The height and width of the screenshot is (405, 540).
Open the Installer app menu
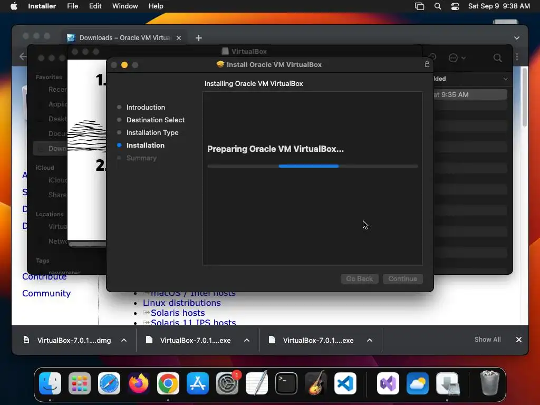[42, 6]
